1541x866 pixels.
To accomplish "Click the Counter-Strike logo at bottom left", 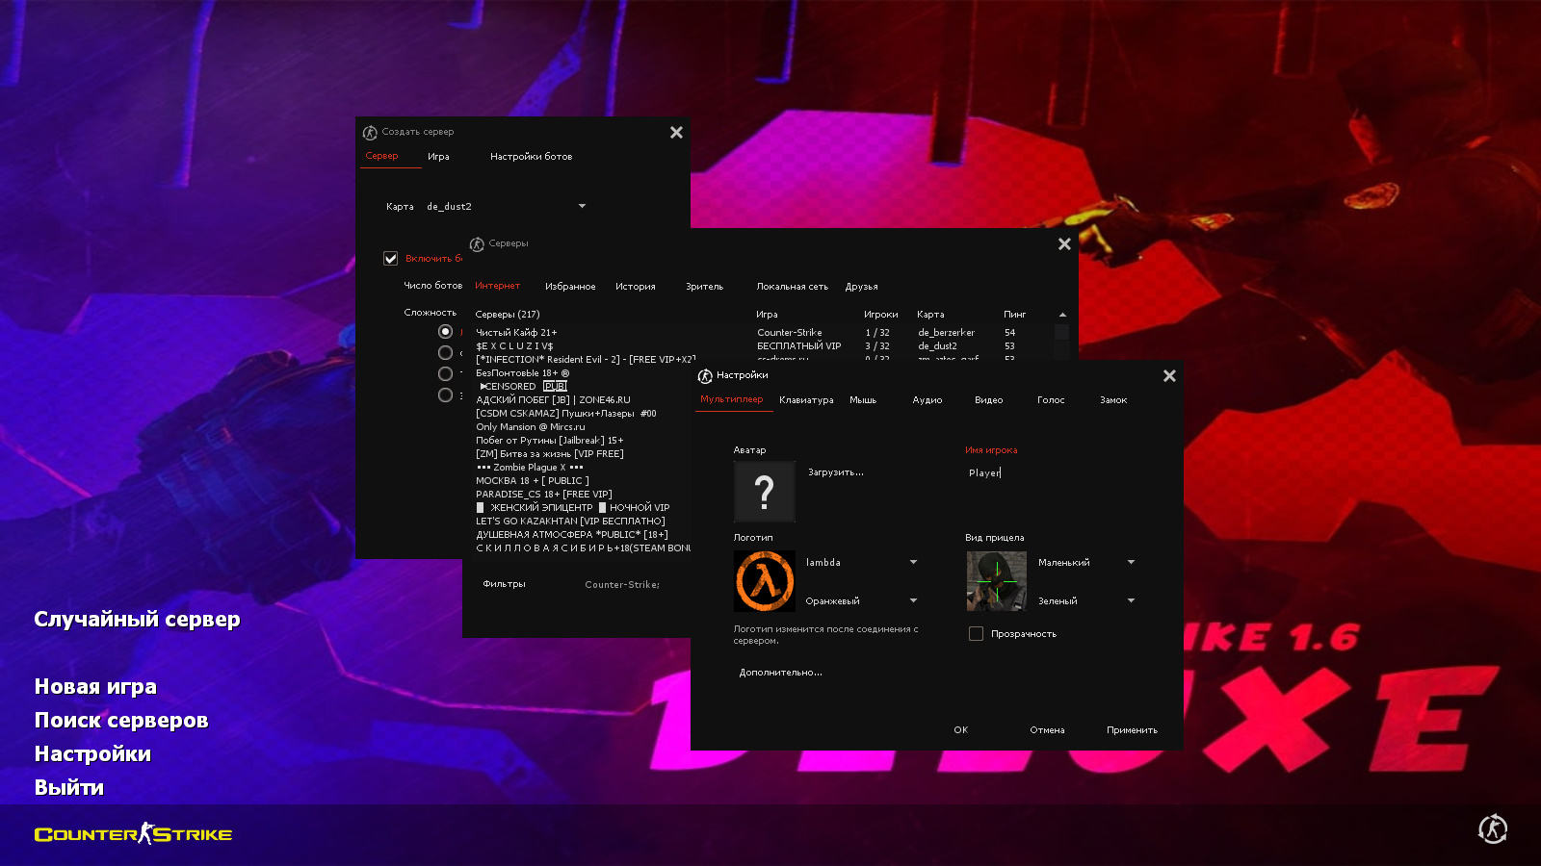I will [x=133, y=834].
